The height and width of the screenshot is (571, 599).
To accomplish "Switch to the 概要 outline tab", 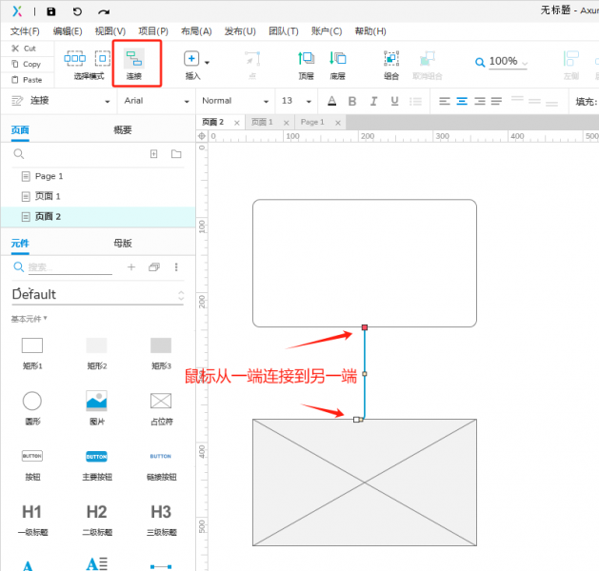I will pyautogui.click(x=123, y=130).
